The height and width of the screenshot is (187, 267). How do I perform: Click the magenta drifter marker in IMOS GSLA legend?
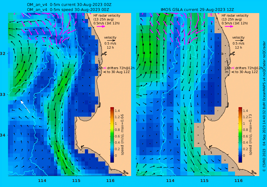coord(233,68)
